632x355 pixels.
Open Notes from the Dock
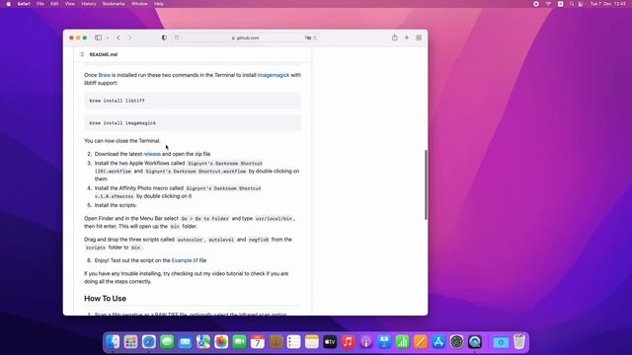(312, 342)
